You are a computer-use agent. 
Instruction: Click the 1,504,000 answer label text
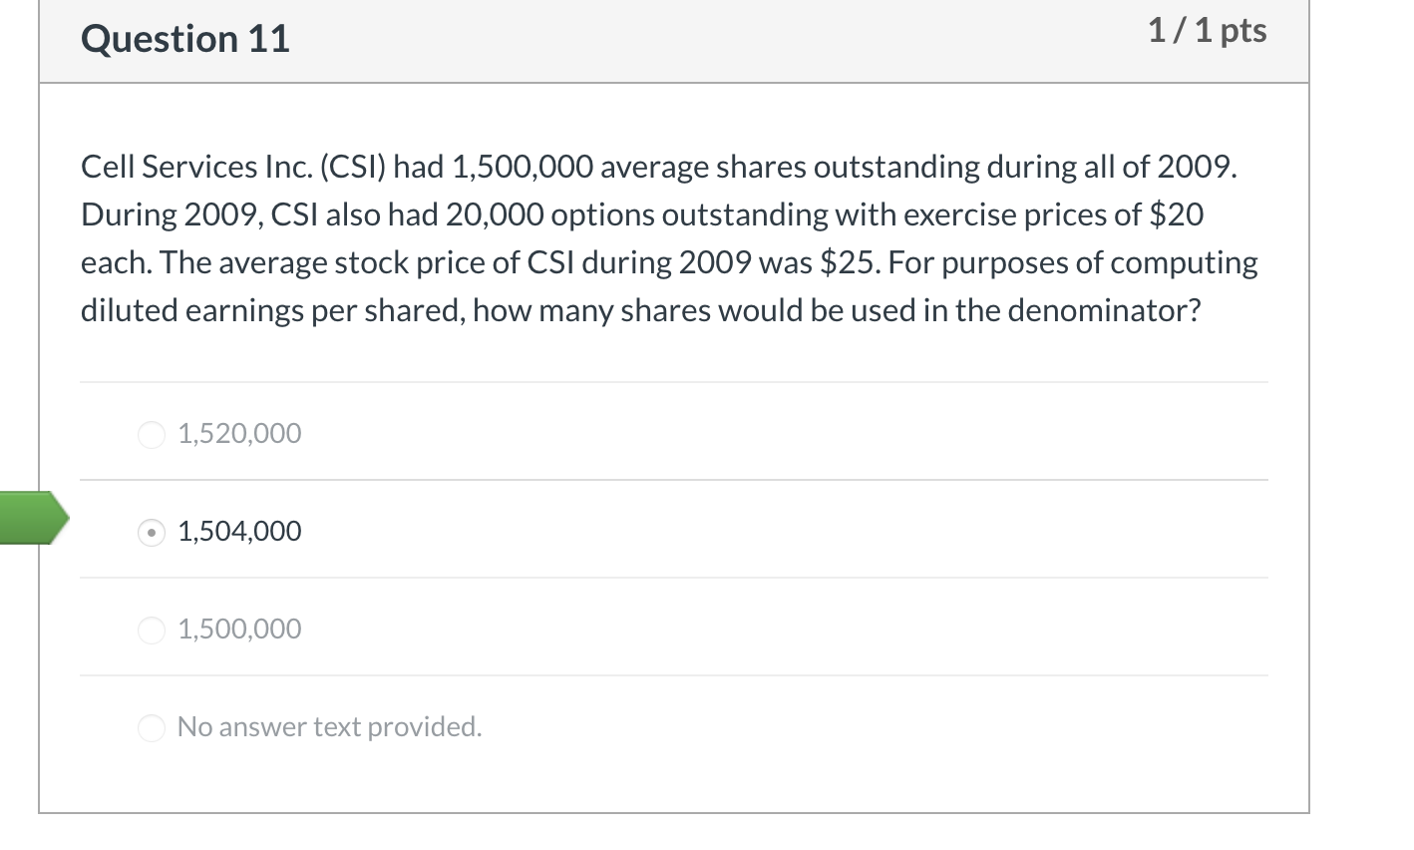pyautogui.click(x=239, y=532)
